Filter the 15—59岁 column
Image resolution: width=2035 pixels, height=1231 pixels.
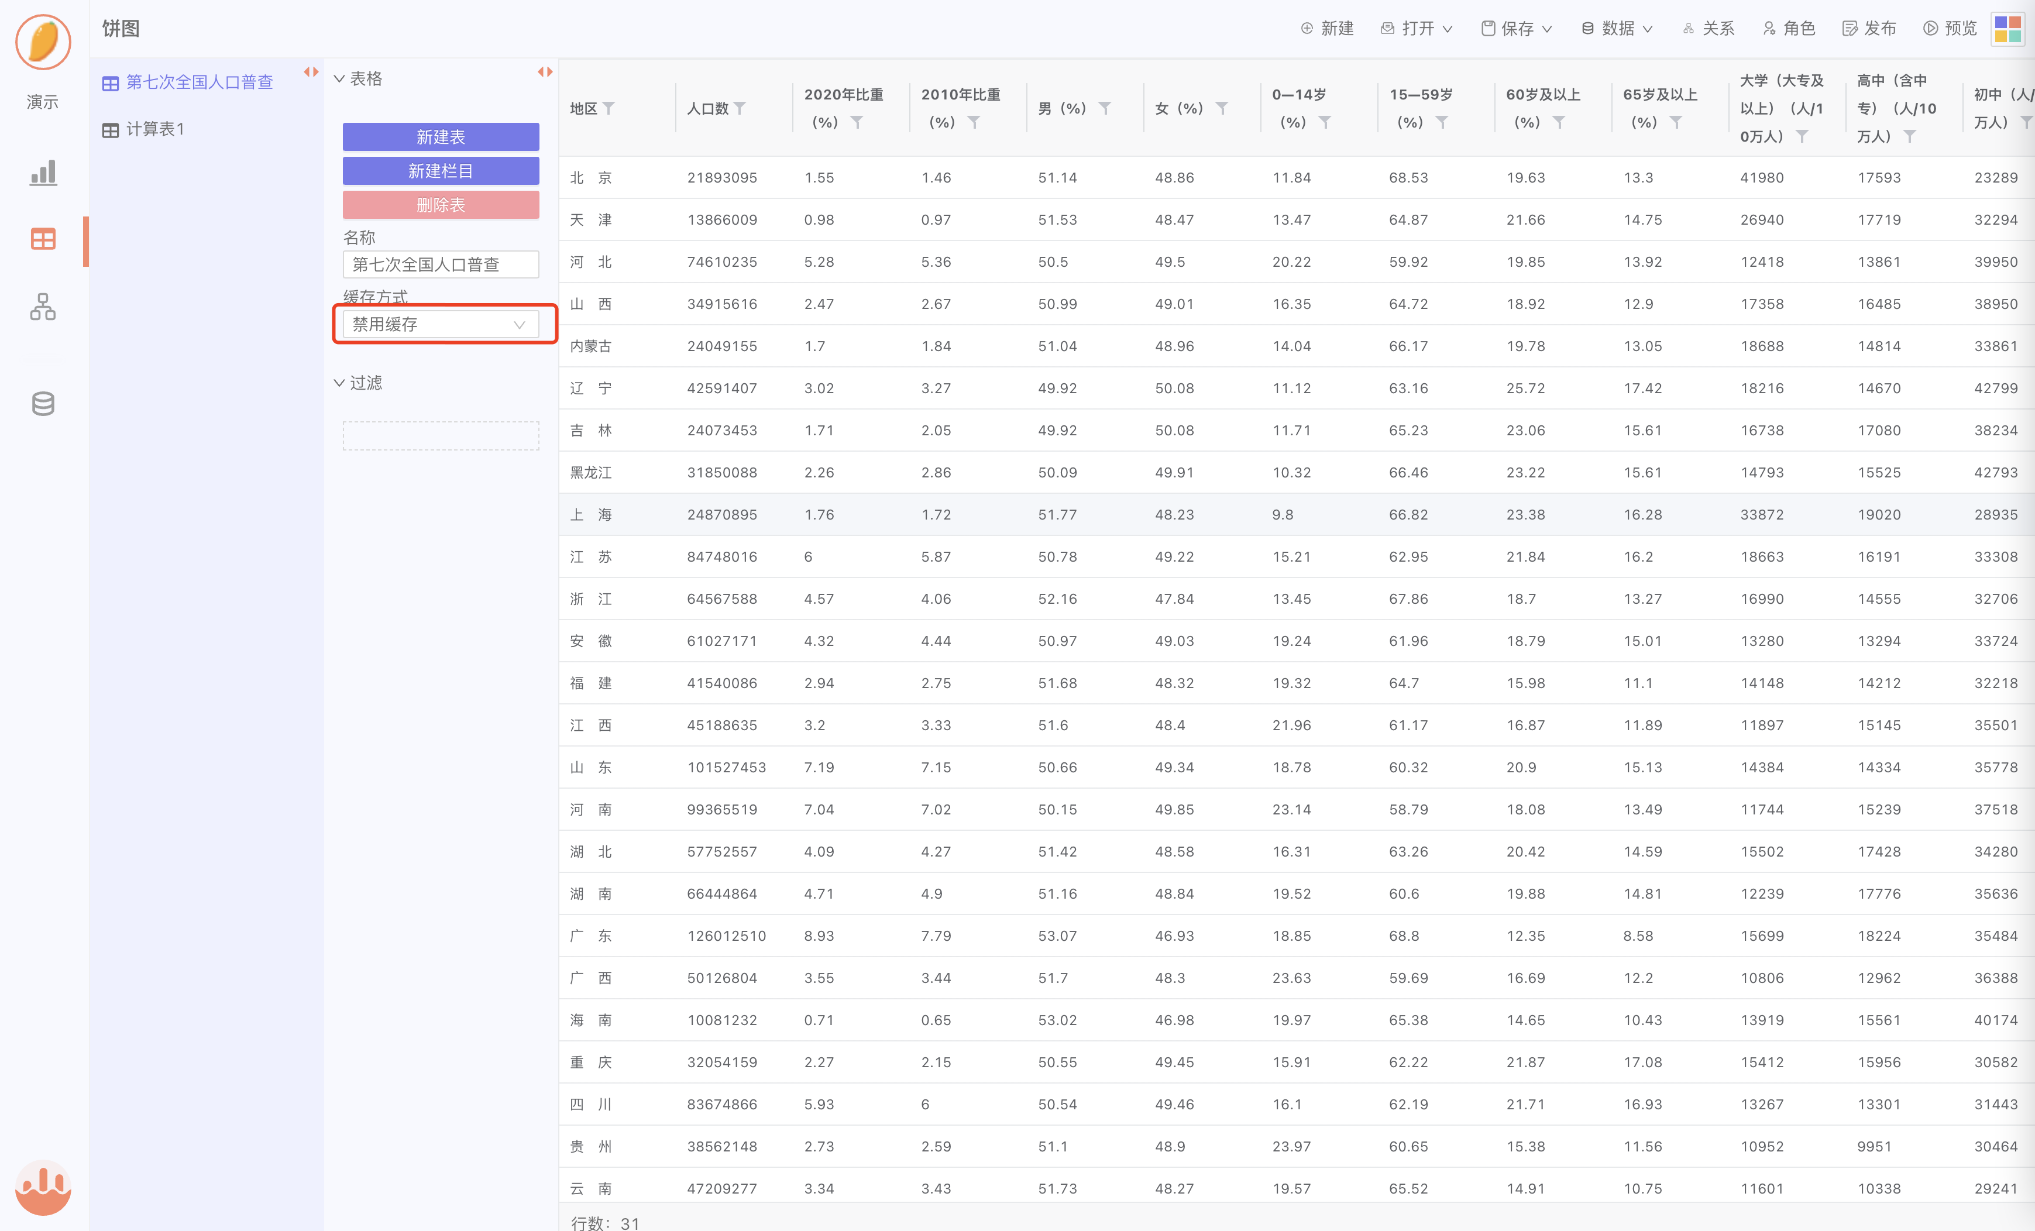point(1442,122)
